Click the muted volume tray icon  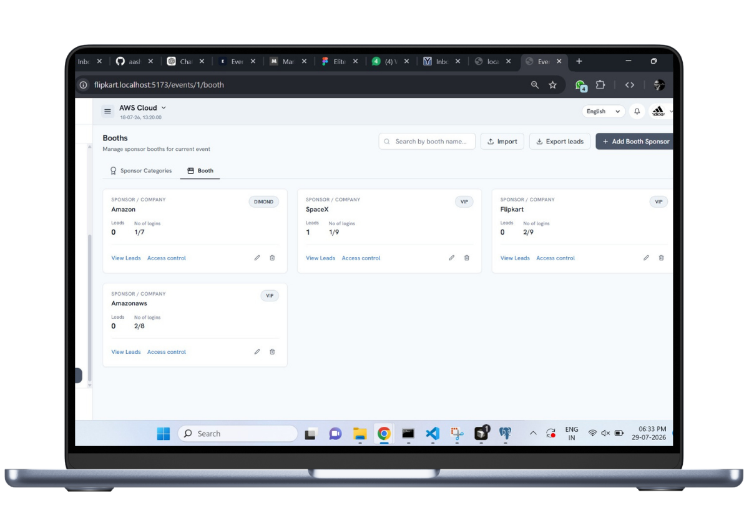(x=605, y=433)
